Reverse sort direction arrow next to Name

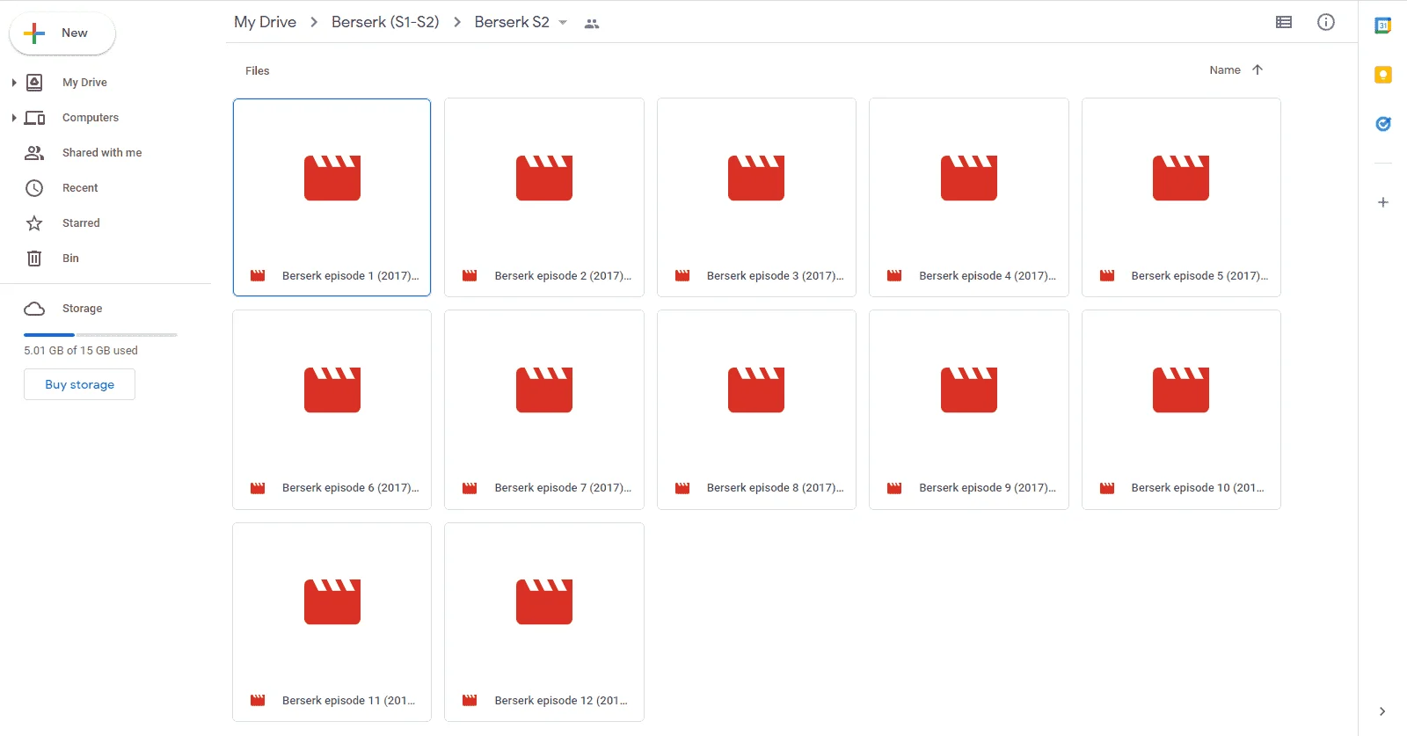pos(1258,69)
